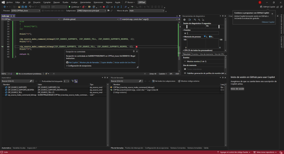The height and width of the screenshot is (154, 284).
Task: Toggle Mostrar código externo option
Action: click(x=190, y=81)
